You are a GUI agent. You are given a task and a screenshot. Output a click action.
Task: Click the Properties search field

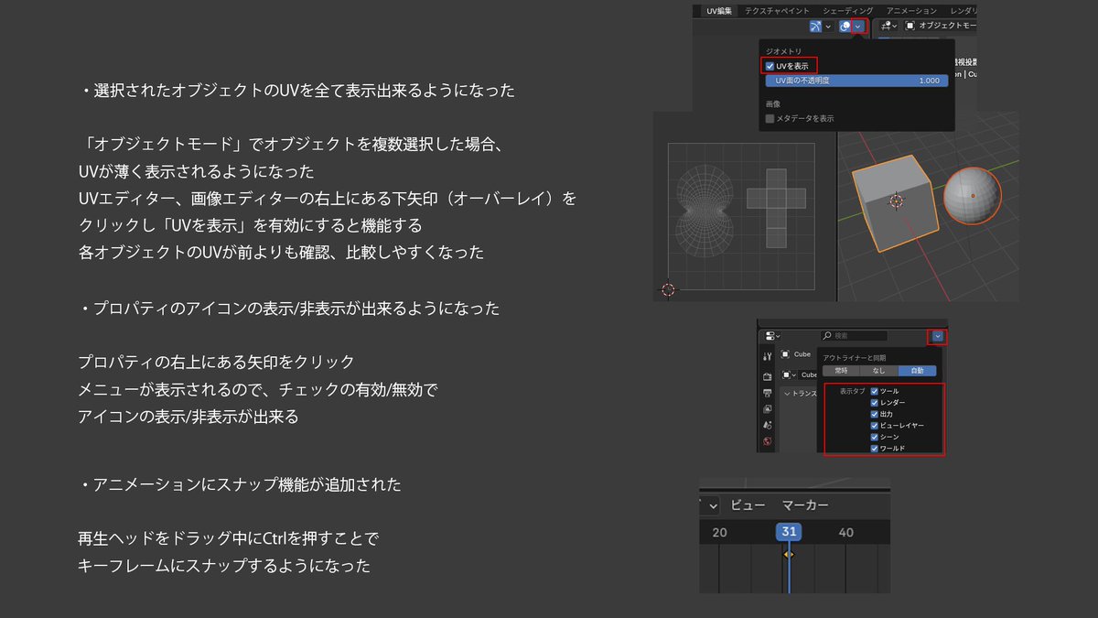854,336
